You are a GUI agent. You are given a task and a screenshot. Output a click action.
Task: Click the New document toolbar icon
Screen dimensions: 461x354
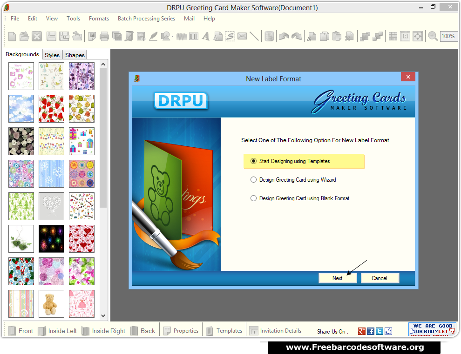coord(12,36)
